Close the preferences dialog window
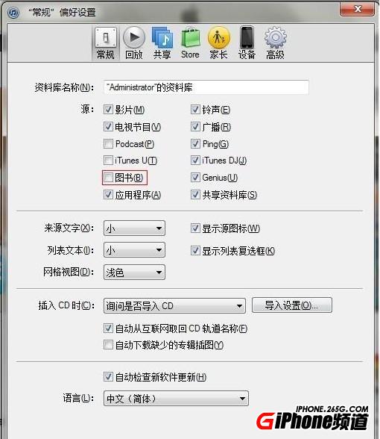The image size is (380, 439). point(357,9)
